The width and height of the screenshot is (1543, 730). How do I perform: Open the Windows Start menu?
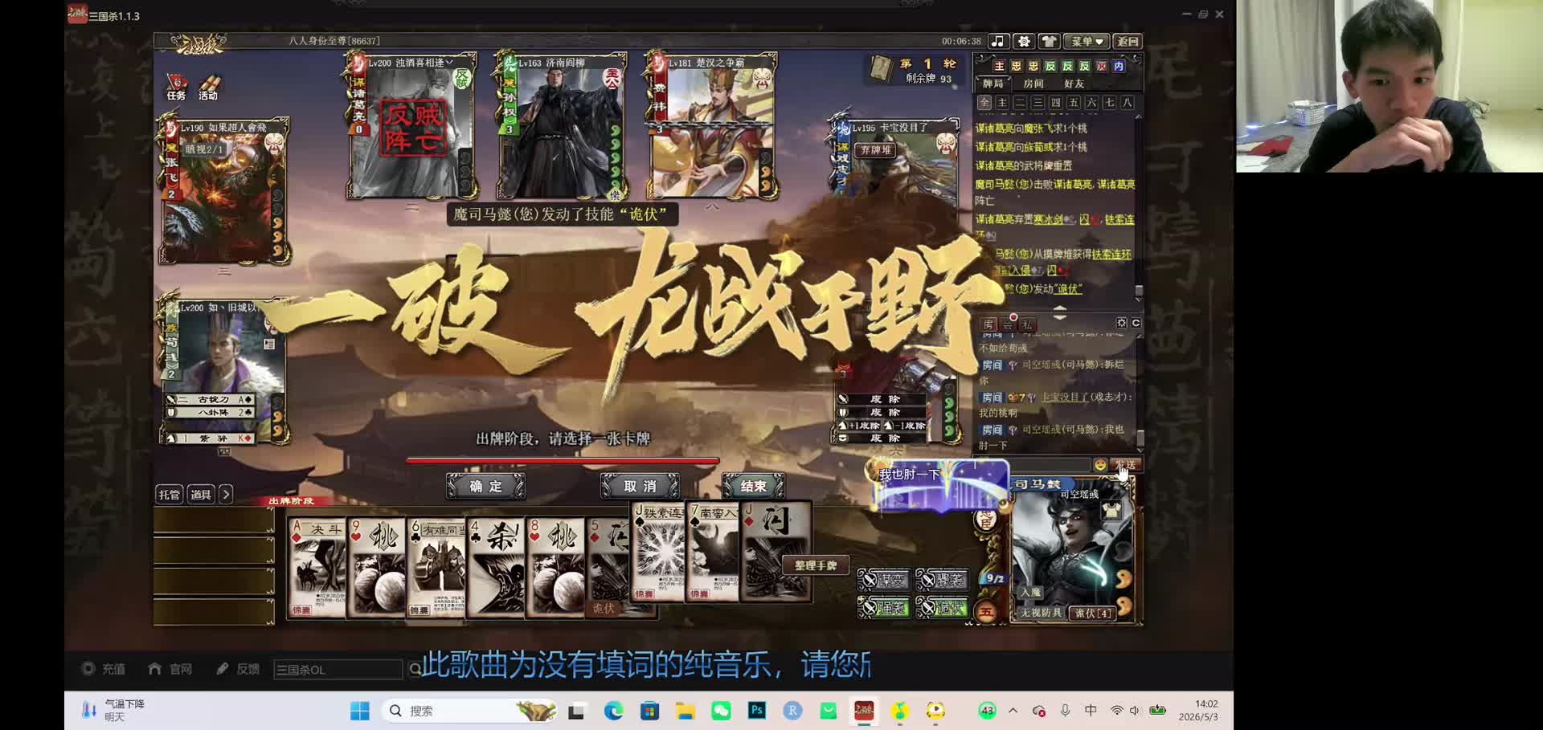(x=359, y=711)
